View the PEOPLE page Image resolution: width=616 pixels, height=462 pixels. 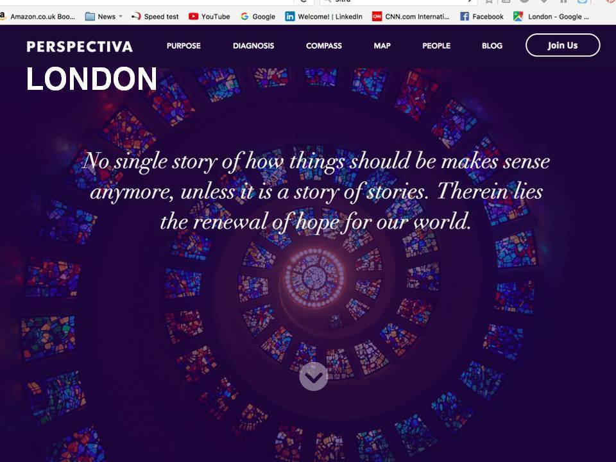click(x=436, y=46)
